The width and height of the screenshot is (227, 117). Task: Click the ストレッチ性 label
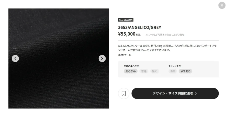[x=175, y=66]
